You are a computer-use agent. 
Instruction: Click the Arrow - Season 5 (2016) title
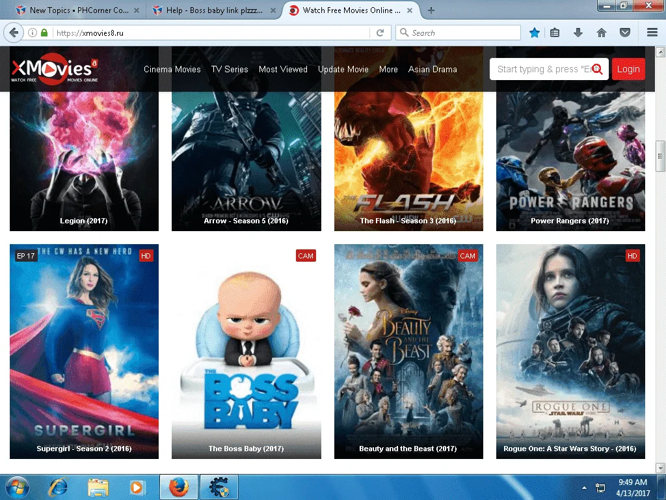[246, 221]
